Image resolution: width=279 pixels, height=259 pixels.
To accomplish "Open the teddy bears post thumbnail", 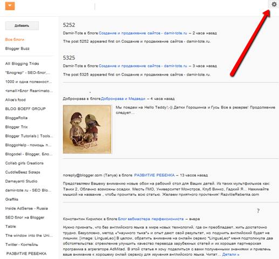I will [x=87, y=129].
